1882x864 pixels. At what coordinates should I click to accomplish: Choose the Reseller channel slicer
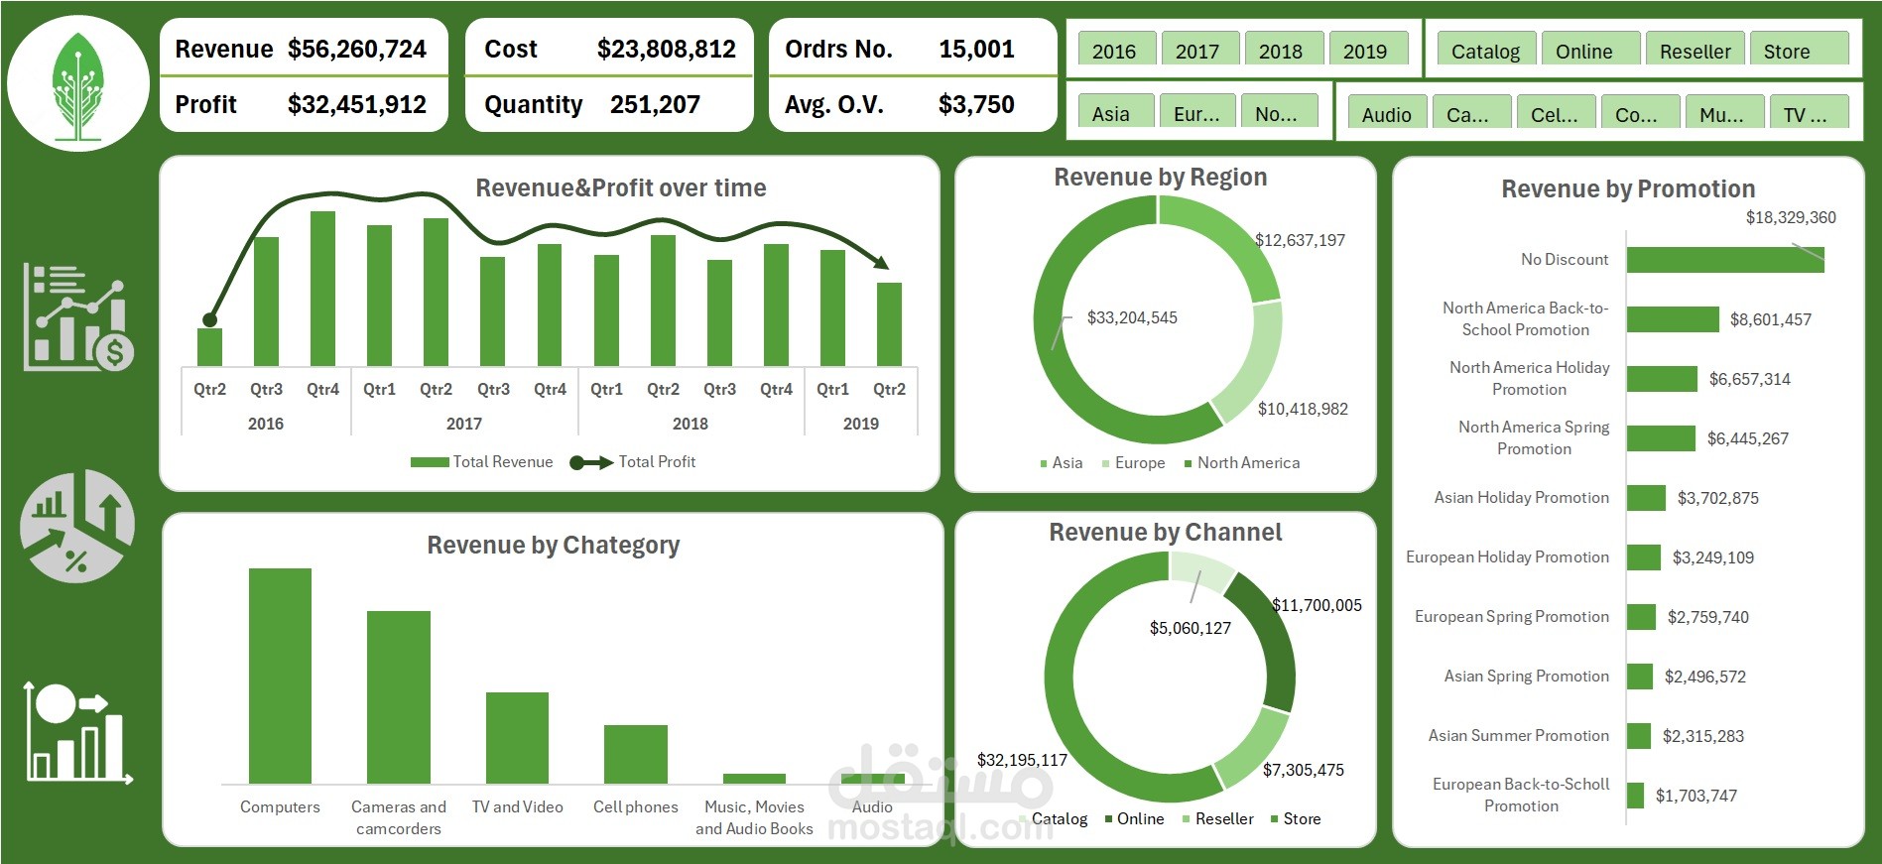tap(1695, 50)
